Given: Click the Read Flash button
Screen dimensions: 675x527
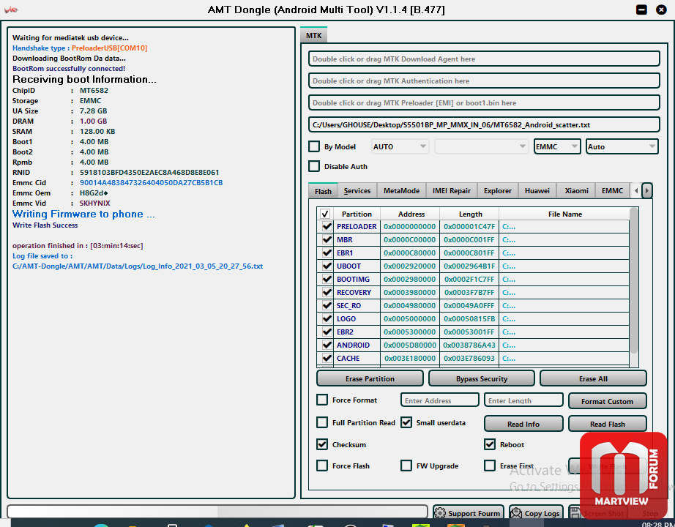Looking at the screenshot, I should [608, 424].
